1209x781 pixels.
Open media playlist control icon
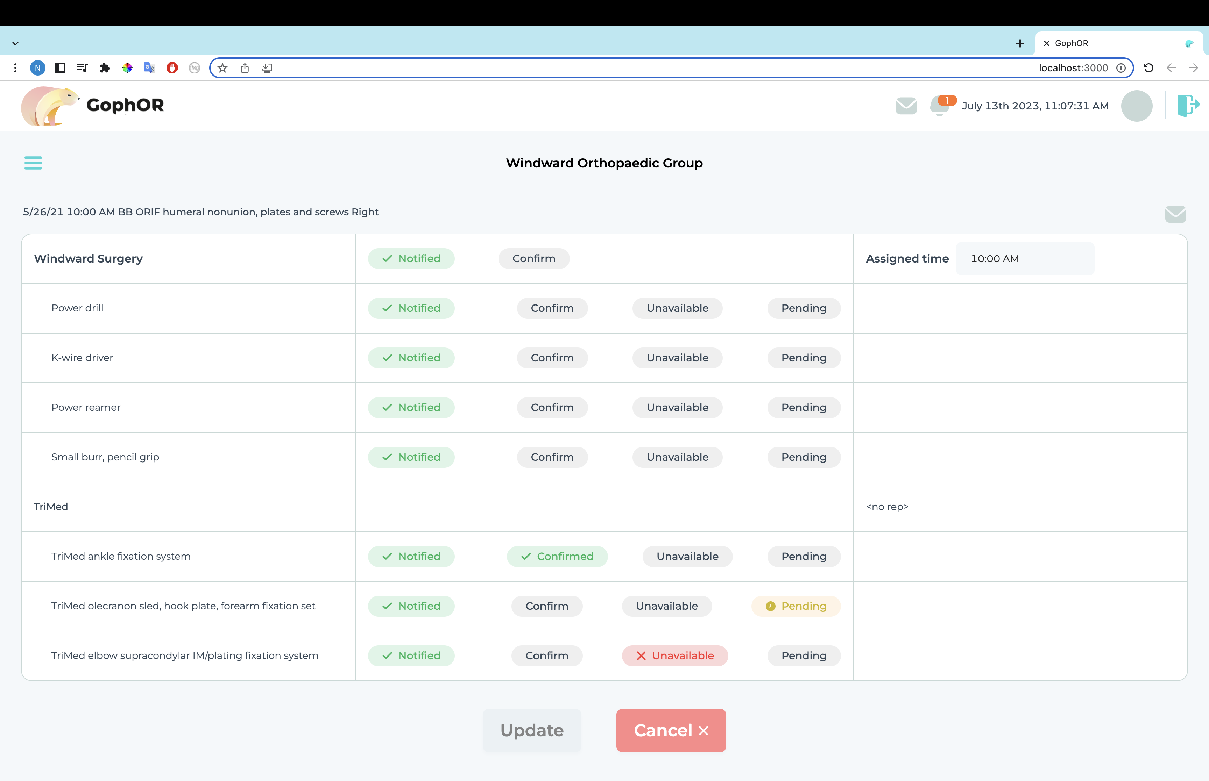coord(82,68)
